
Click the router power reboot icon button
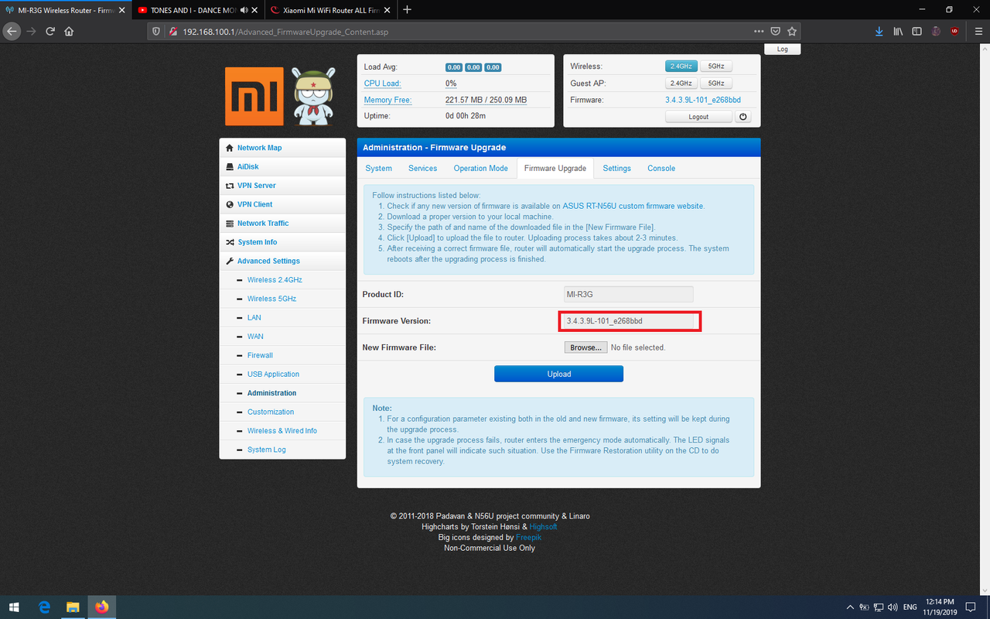pos(743,117)
